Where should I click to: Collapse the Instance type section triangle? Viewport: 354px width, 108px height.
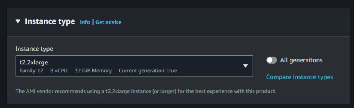coord(18,21)
